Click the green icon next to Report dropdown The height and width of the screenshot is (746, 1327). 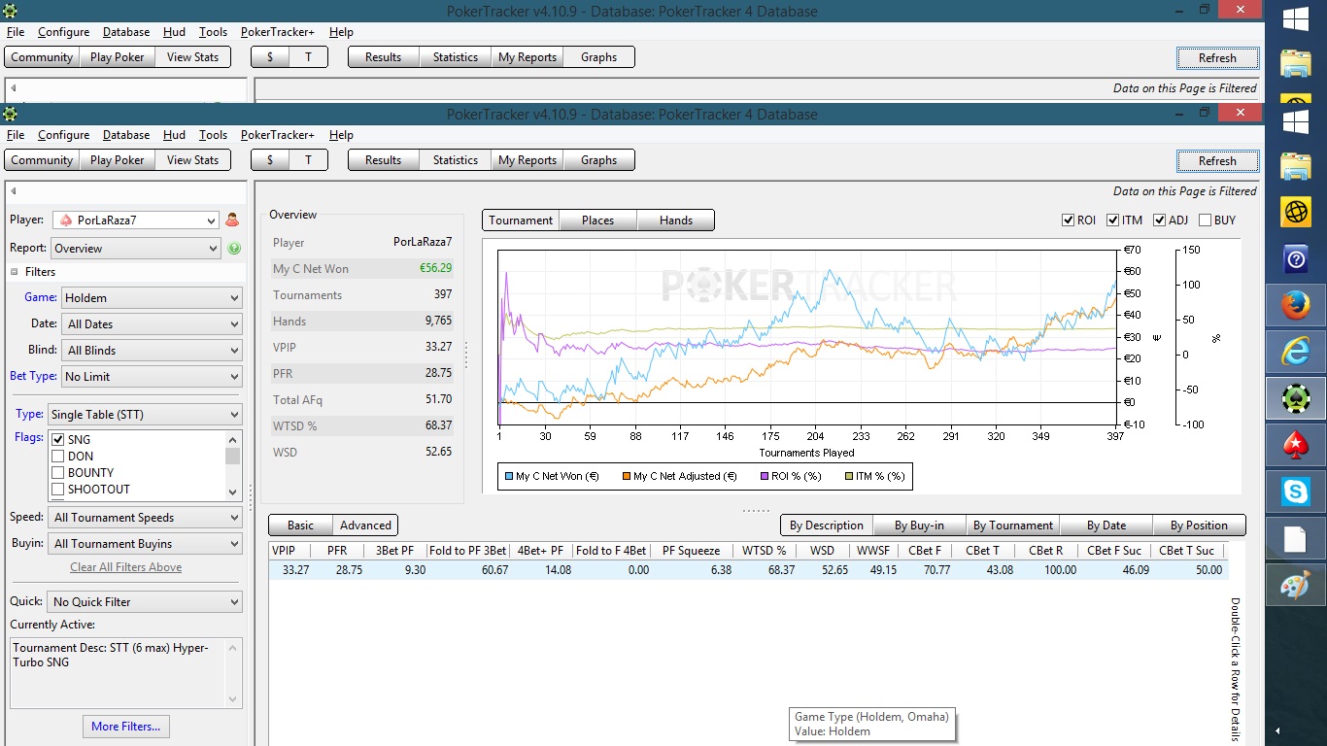(234, 249)
